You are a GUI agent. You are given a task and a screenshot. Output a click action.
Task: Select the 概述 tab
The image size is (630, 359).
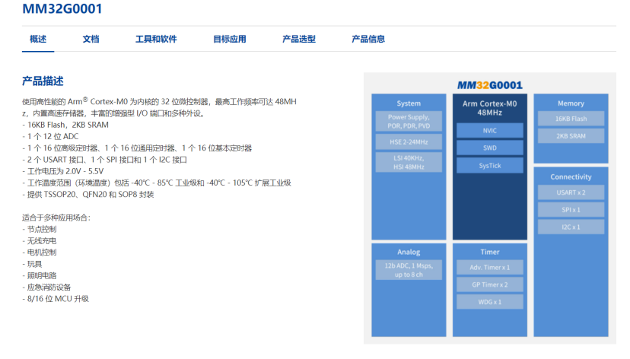[x=38, y=40]
